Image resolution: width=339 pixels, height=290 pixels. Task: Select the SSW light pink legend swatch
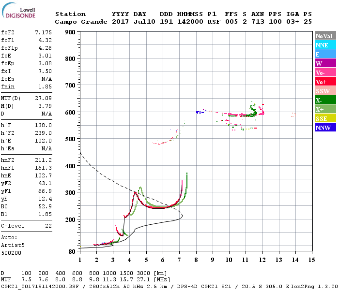click(325, 91)
